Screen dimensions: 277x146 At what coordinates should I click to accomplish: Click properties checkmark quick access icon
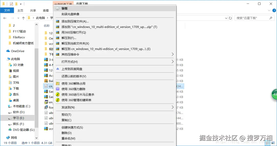(x=11, y=4)
